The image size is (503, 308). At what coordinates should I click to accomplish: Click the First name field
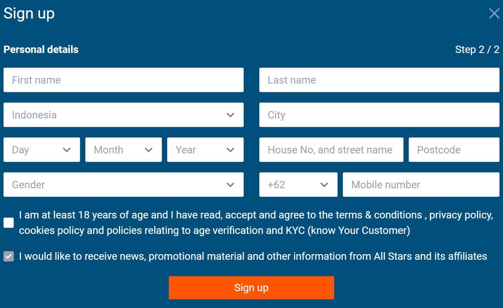pyautogui.click(x=124, y=80)
